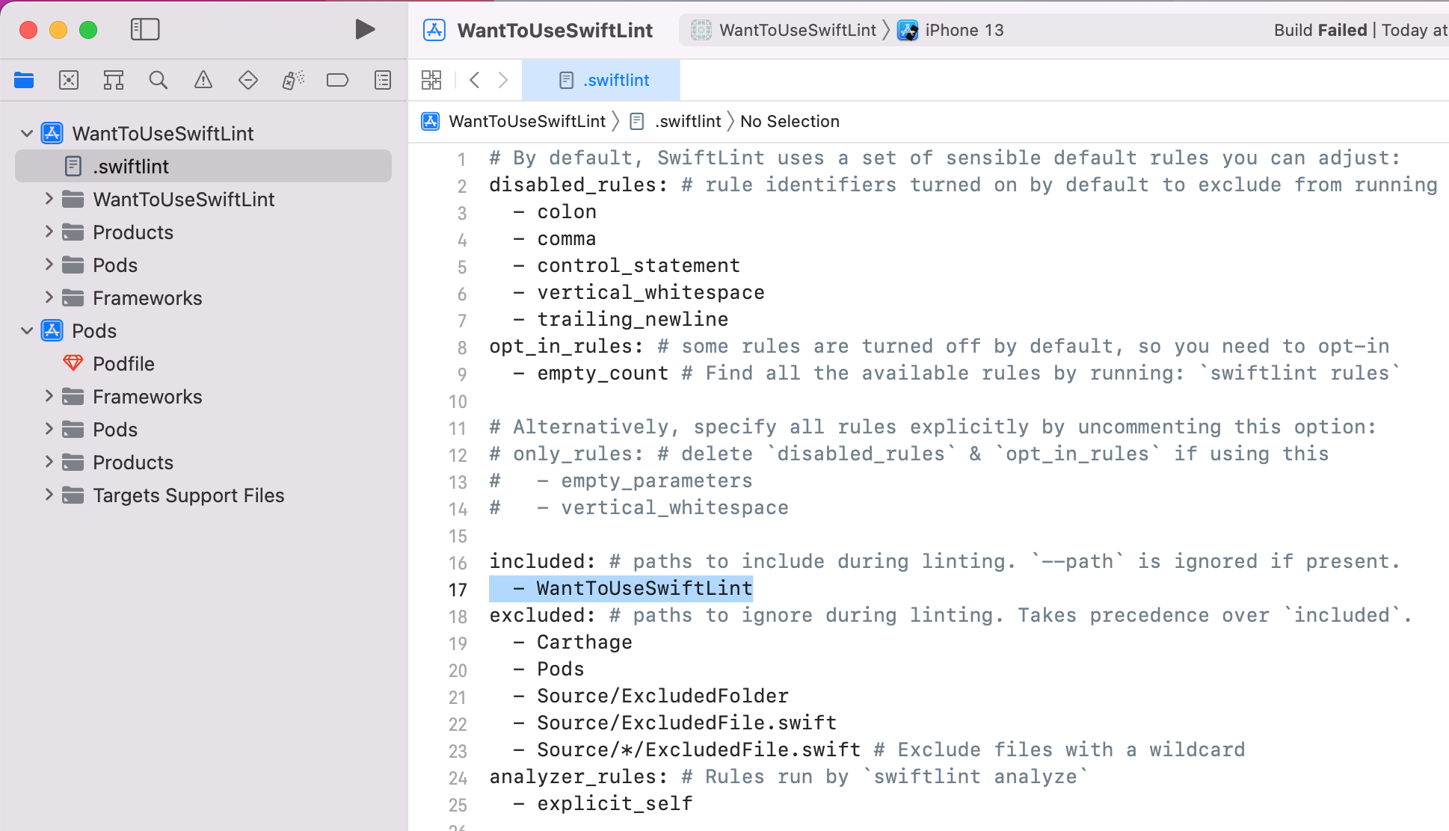Select Podfile in the navigator

click(123, 364)
